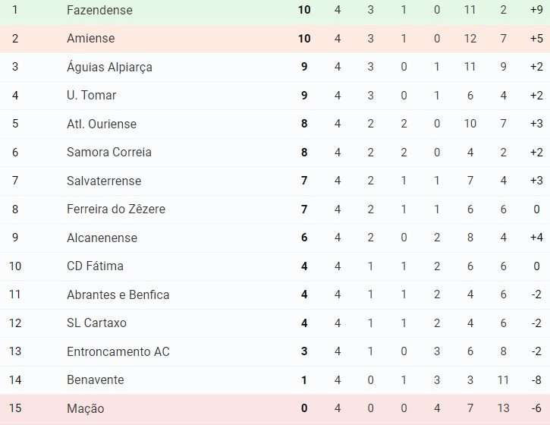Open the Salvaterrense team link
The image size is (550, 425).
[104, 181]
